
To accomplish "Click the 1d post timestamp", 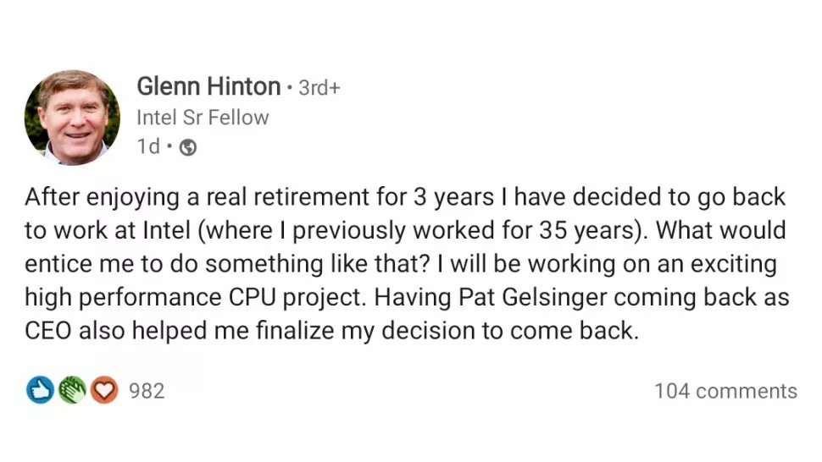I will [x=148, y=146].
